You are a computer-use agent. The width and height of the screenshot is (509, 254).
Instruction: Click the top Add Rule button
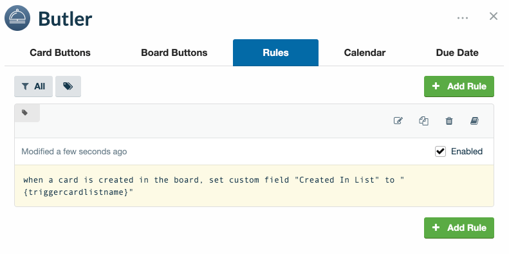(x=459, y=86)
